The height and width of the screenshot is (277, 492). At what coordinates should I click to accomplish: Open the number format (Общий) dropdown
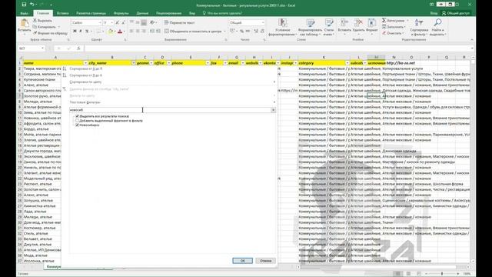click(x=263, y=22)
